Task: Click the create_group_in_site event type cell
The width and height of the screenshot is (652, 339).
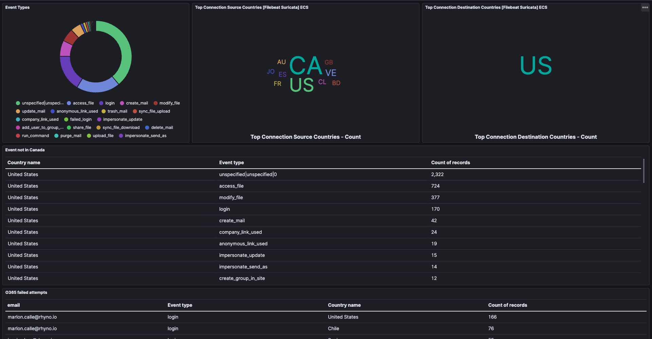Action: [x=242, y=278]
